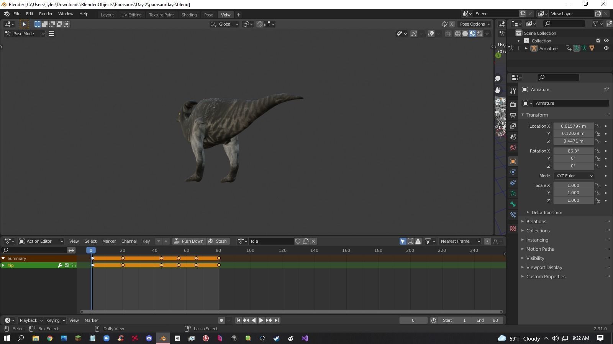This screenshot has width=613, height=344.
Task: Click the Push Down button
Action: click(189, 241)
